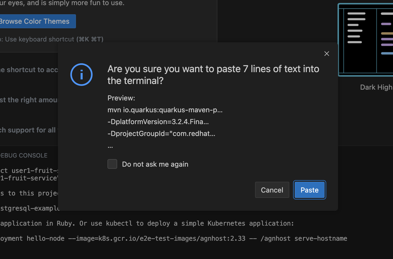
Task: Click the blue info icon in dialog
Action: coord(81,75)
